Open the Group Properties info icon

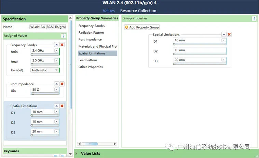(254, 19)
